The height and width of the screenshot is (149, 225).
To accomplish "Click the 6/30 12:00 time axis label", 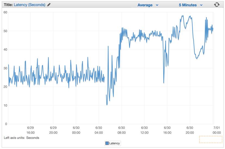I will click(x=144, y=130).
